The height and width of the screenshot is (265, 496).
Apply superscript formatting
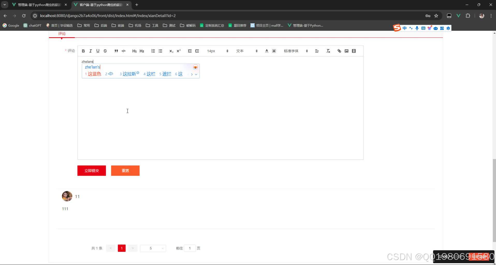179,51
